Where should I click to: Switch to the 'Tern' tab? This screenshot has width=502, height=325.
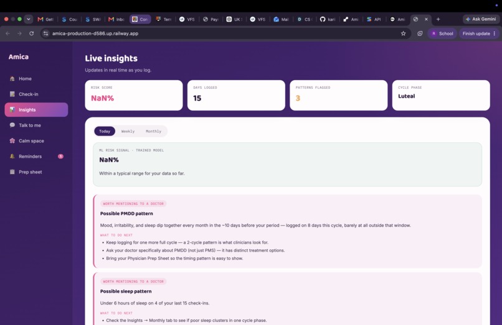(164, 19)
